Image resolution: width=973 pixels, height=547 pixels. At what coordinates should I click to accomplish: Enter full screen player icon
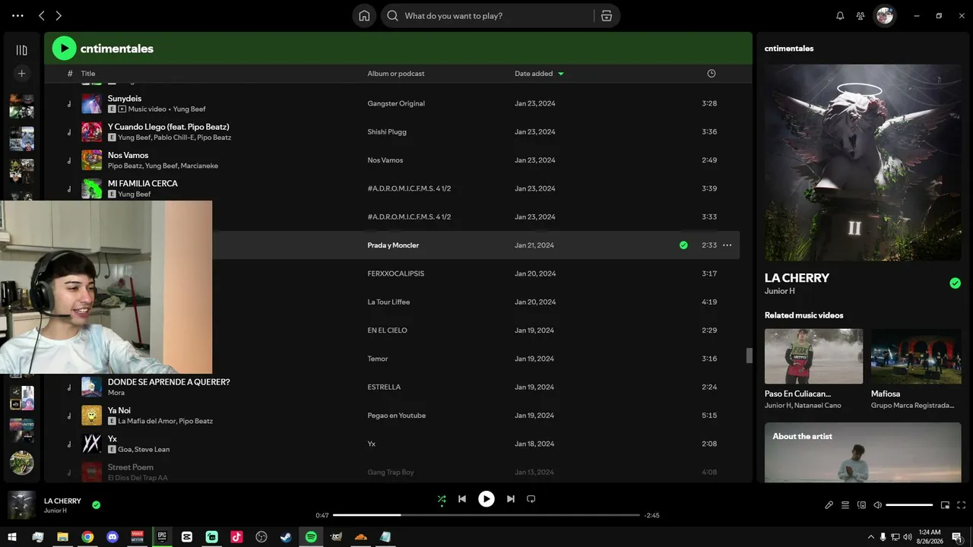pyautogui.click(x=962, y=505)
